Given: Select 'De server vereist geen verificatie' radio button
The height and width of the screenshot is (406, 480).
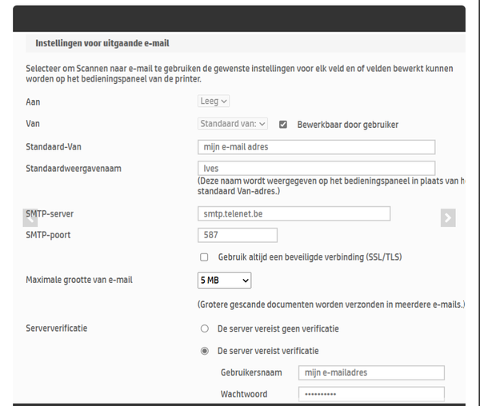Looking at the screenshot, I should point(205,328).
